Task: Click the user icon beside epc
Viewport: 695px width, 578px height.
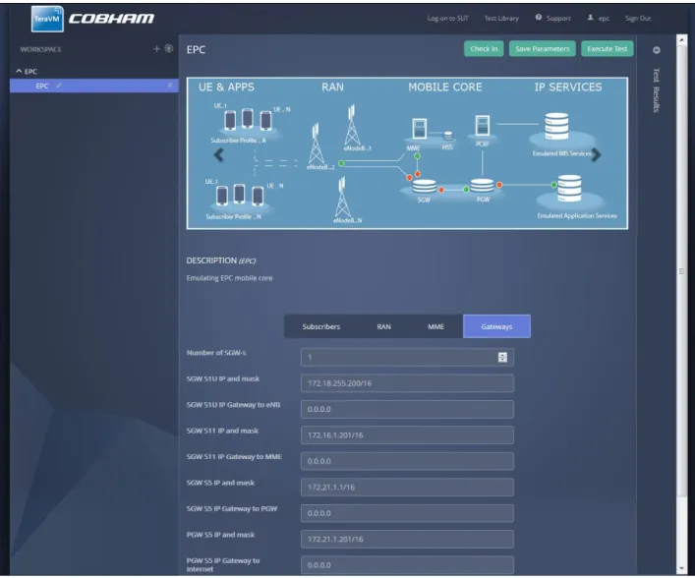Action: point(591,18)
